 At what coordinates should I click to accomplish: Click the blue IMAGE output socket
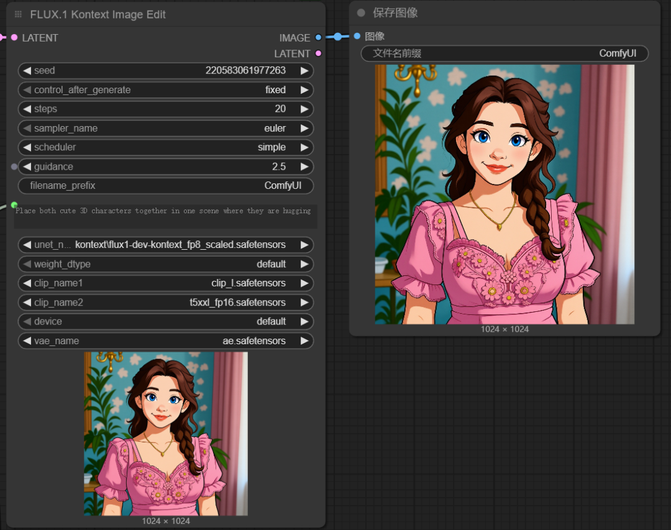coord(318,38)
